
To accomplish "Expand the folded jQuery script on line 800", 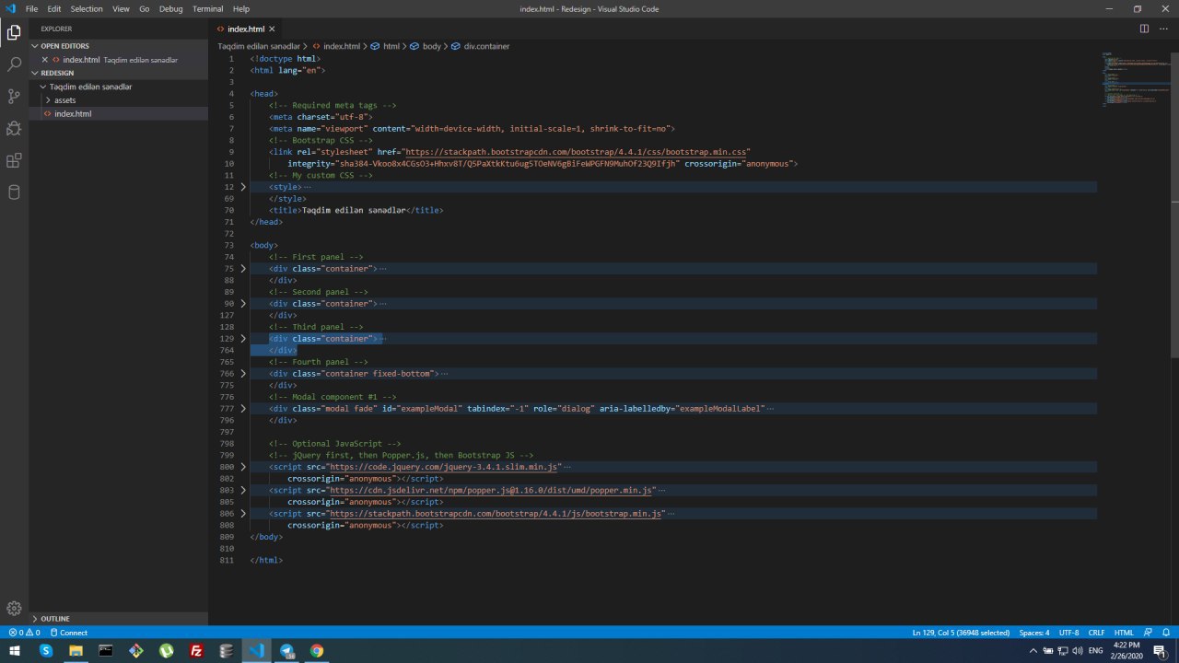I will coord(243,467).
